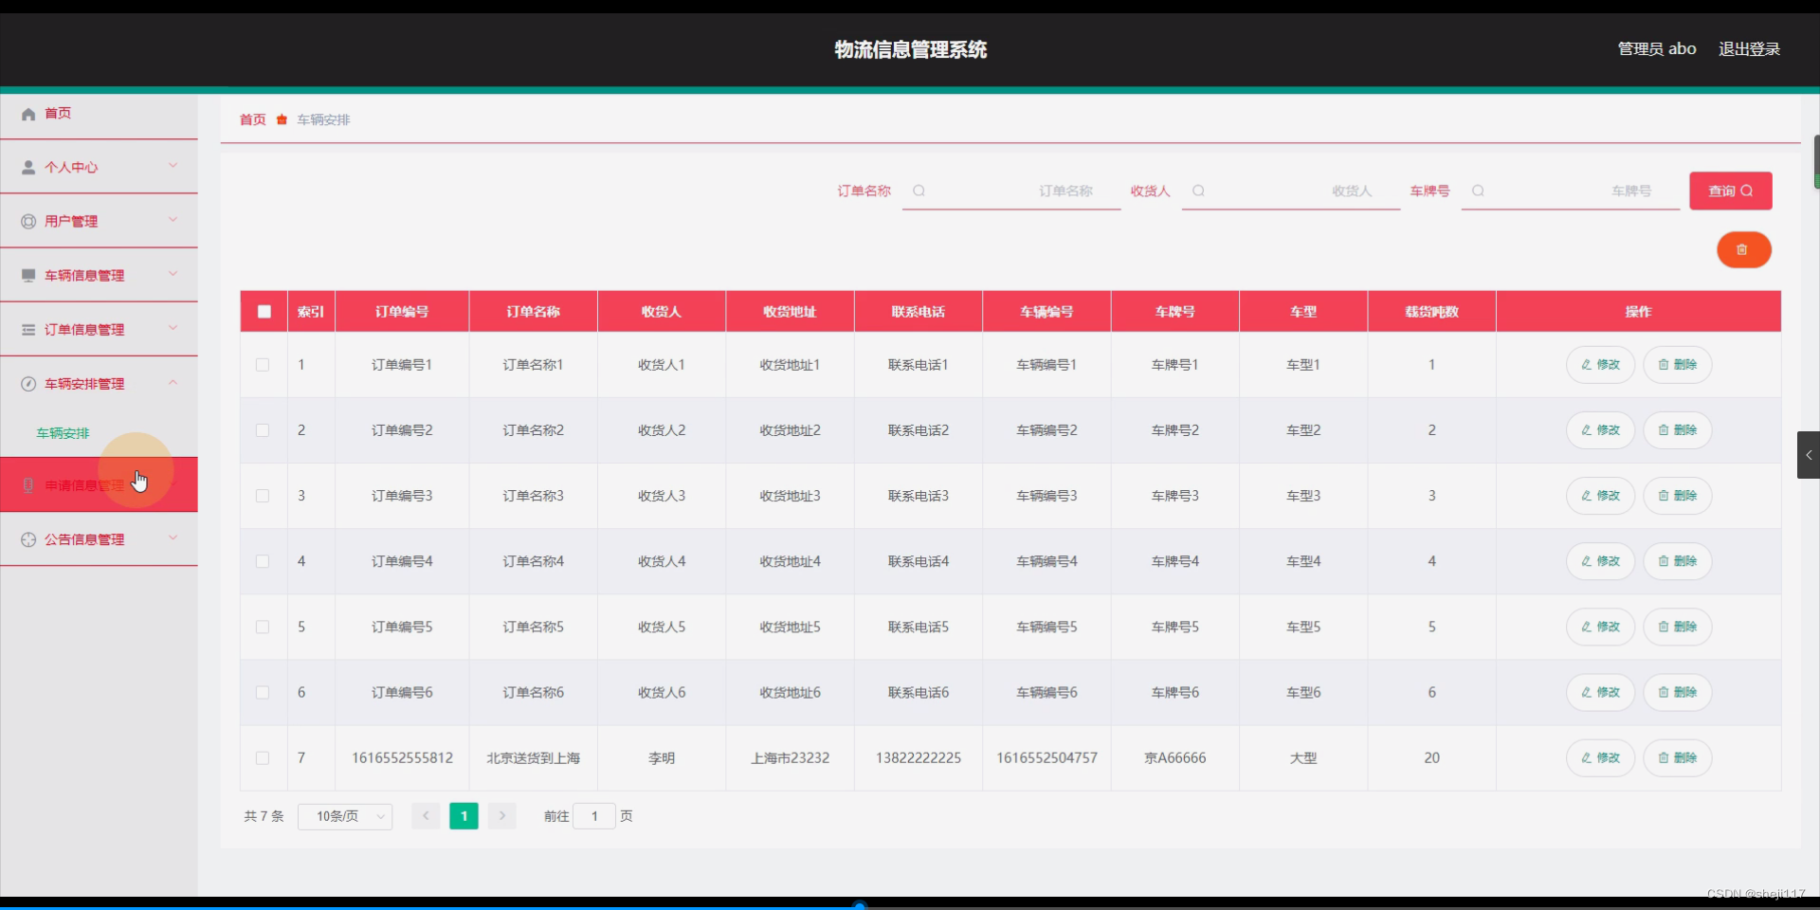The width and height of the screenshot is (1820, 910).
Task: Click the 公告信息管理 globe icon
Action: pos(27,538)
